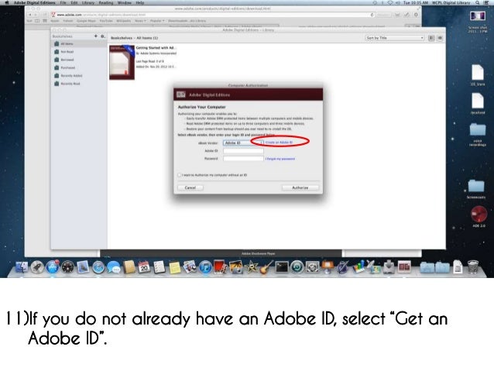The height and width of the screenshot is (371, 494).
Task: Select the Not Read bookshelf
Action: (79, 52)
